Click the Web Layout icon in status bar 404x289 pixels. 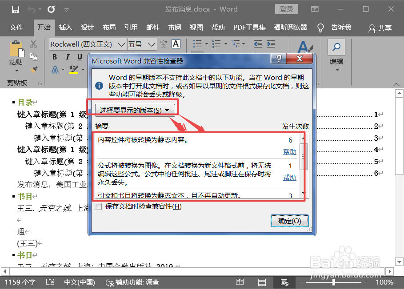(284, 282)
